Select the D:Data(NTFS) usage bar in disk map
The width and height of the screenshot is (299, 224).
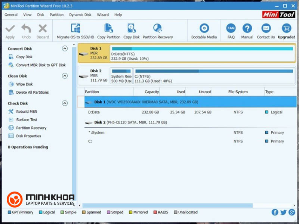203,49
